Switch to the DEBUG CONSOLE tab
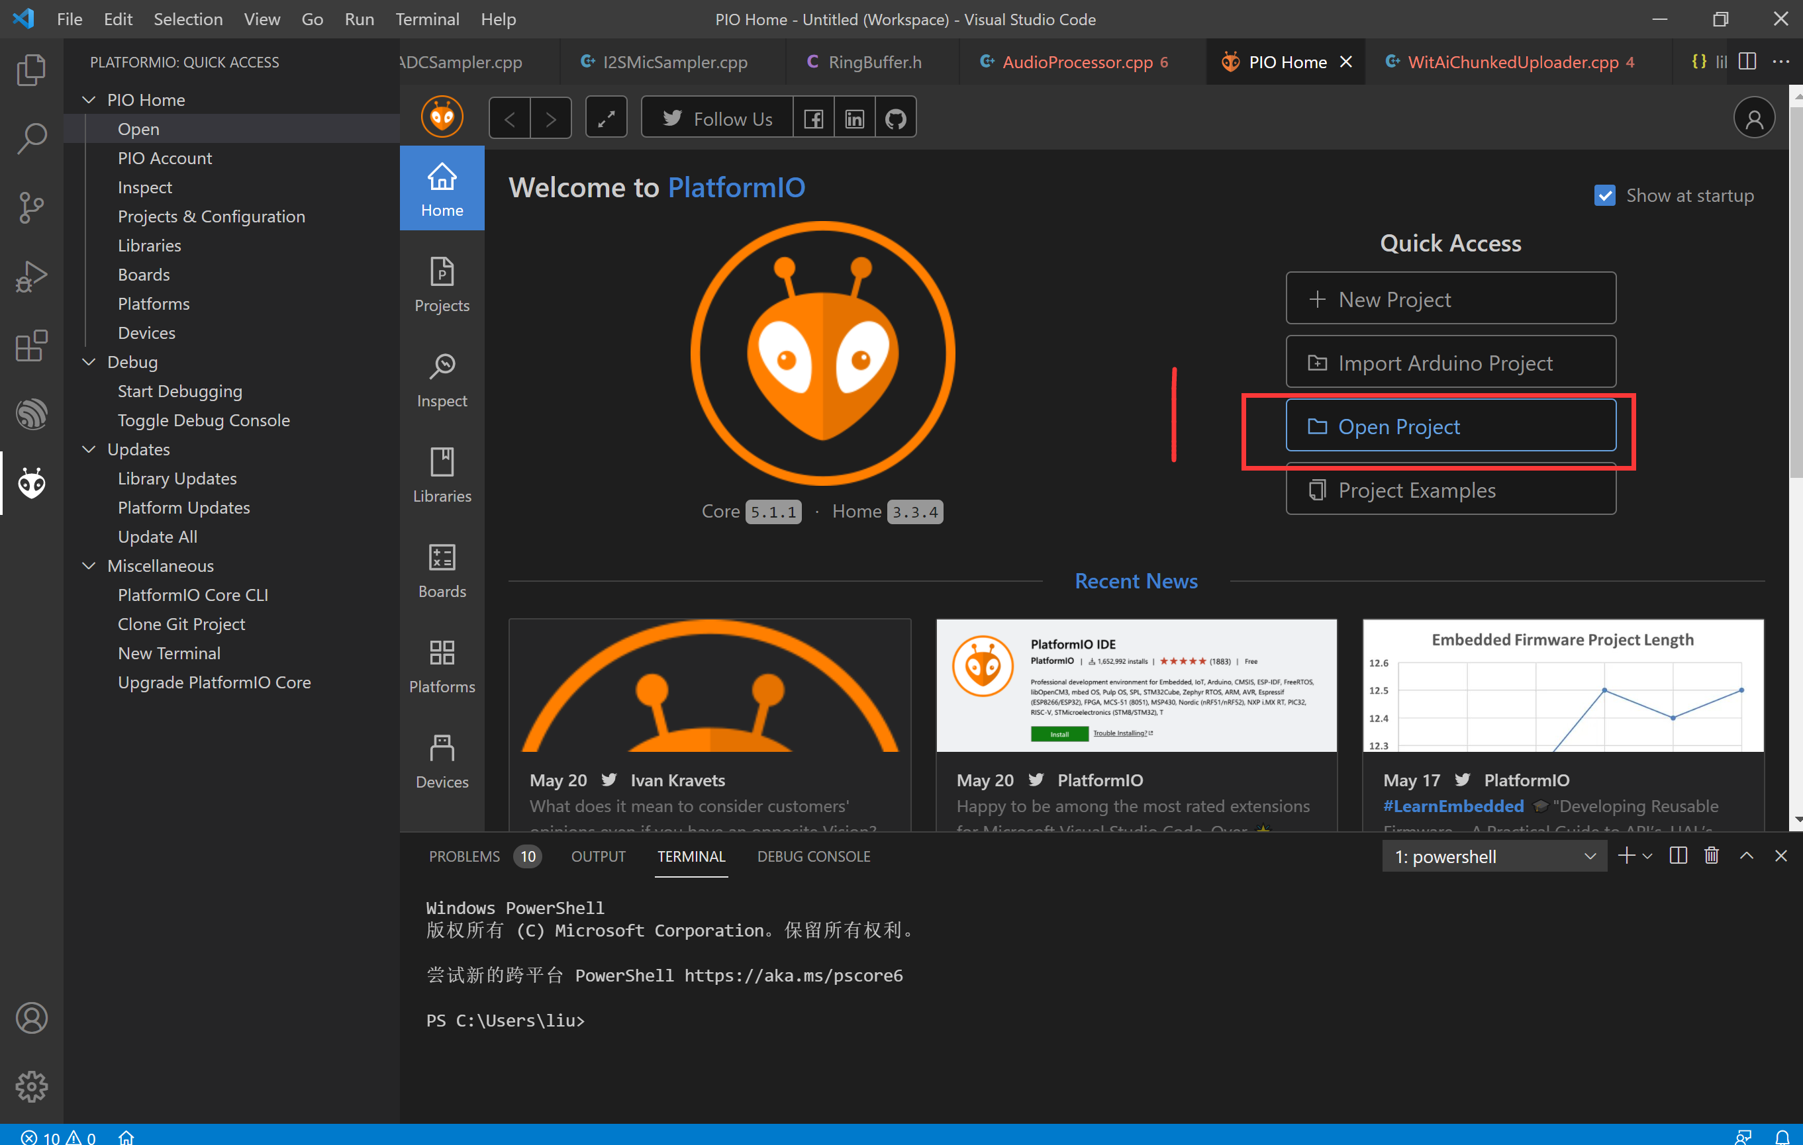This screenshot has width=1803, height=1145. click(814, 856)
